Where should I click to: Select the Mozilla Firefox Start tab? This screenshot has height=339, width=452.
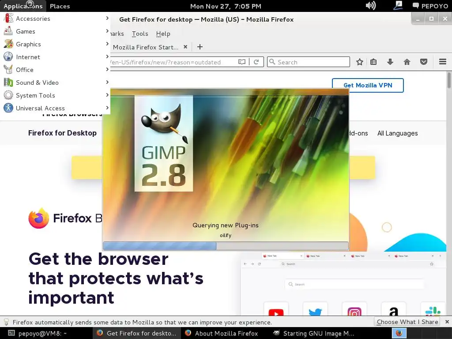coord(146,47)
